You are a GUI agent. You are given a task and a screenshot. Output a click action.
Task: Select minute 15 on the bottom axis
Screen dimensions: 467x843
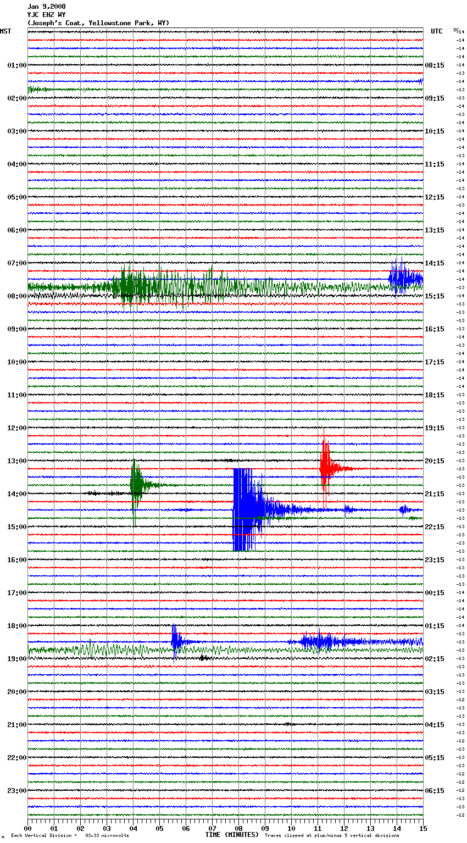tap(422, 828)
